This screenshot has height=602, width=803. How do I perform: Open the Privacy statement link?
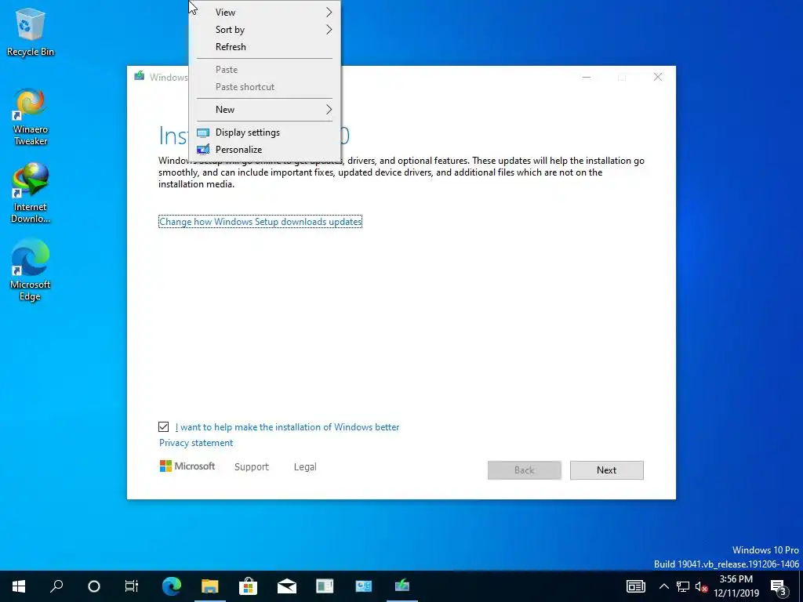click(x=196, y=443)
